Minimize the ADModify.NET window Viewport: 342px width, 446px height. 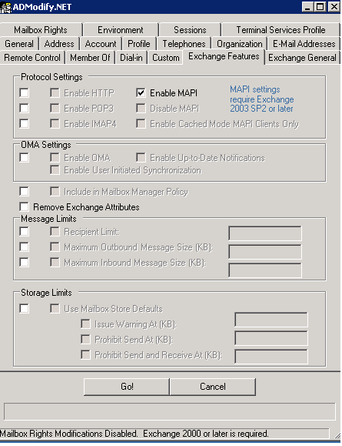pos(307,7)
